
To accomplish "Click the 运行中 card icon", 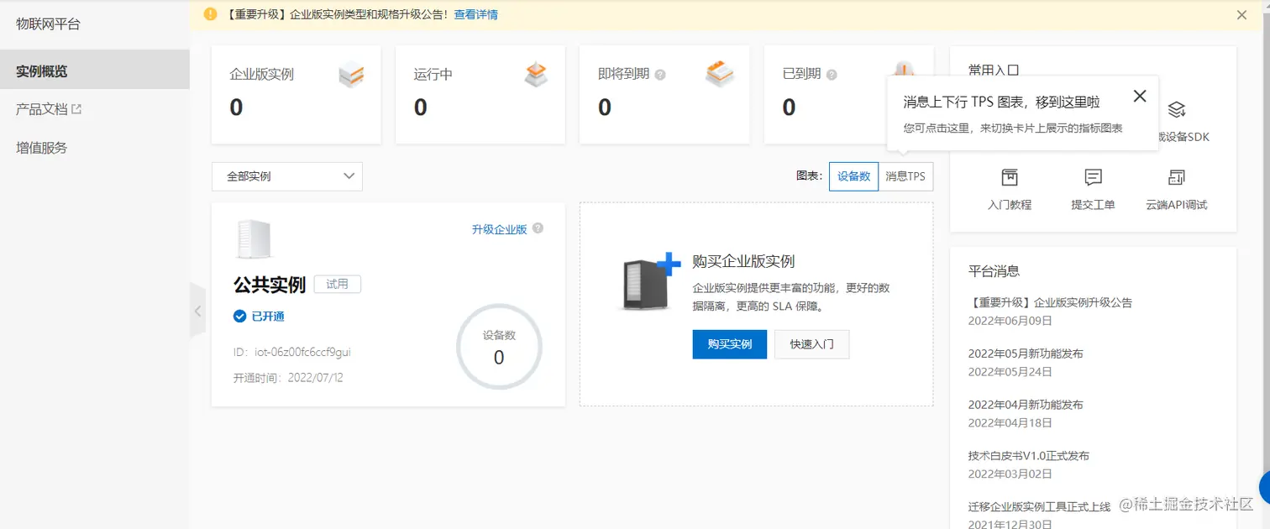I will coord(536,75).
